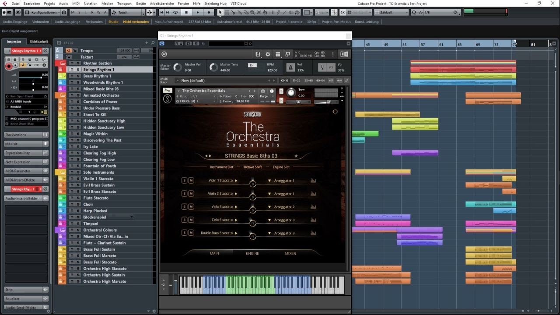Select the Zoom magnifier tool
The image size is (560, 315).
tap(252, 12)
